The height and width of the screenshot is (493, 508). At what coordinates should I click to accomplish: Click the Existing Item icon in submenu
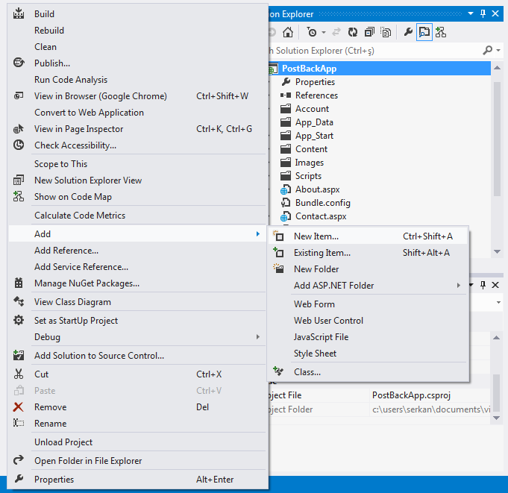[x=278, y=252]
